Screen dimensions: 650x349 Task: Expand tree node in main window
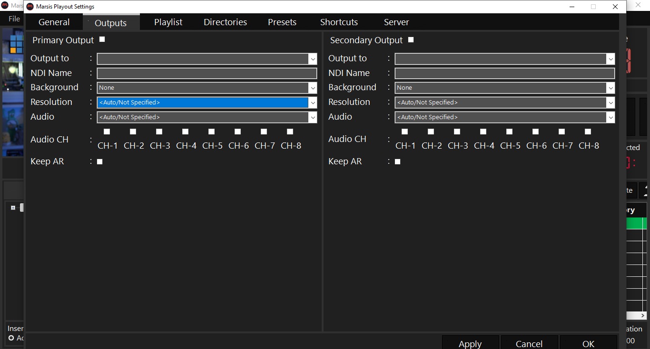tap(13, 208)
